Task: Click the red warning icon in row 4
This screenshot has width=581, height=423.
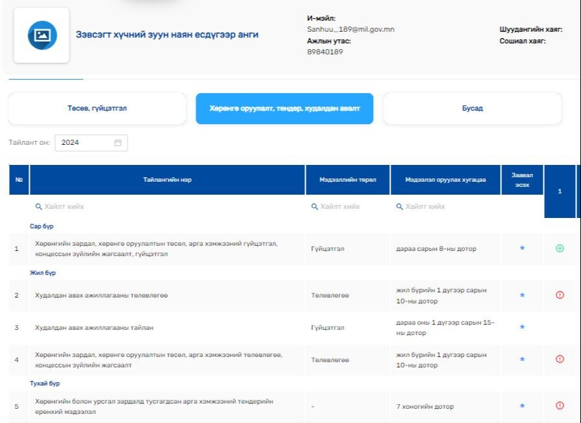Action: point(560,359)
